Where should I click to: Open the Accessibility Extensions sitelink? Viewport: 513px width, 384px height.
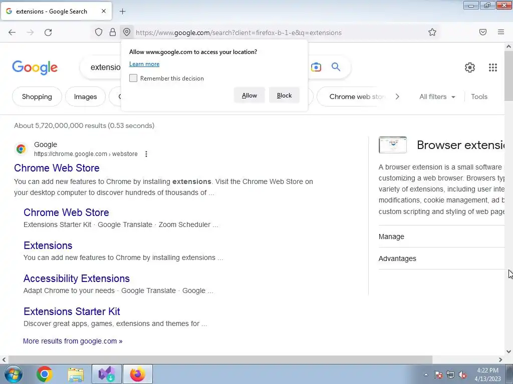77,278
